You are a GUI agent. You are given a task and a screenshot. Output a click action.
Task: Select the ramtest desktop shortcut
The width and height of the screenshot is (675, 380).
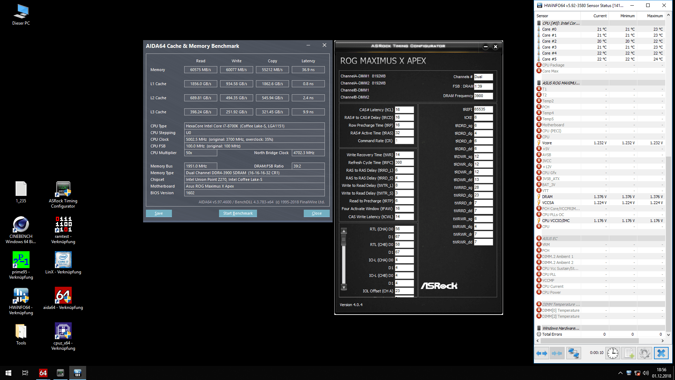(x=63, y=230)
